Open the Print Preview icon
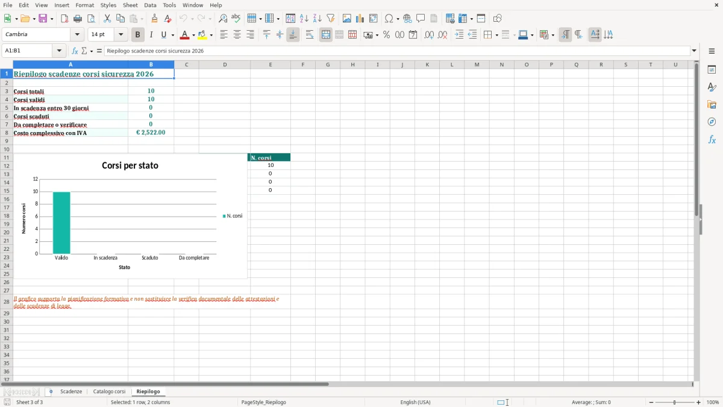This screenshot has height=407, width=723. 91,19
